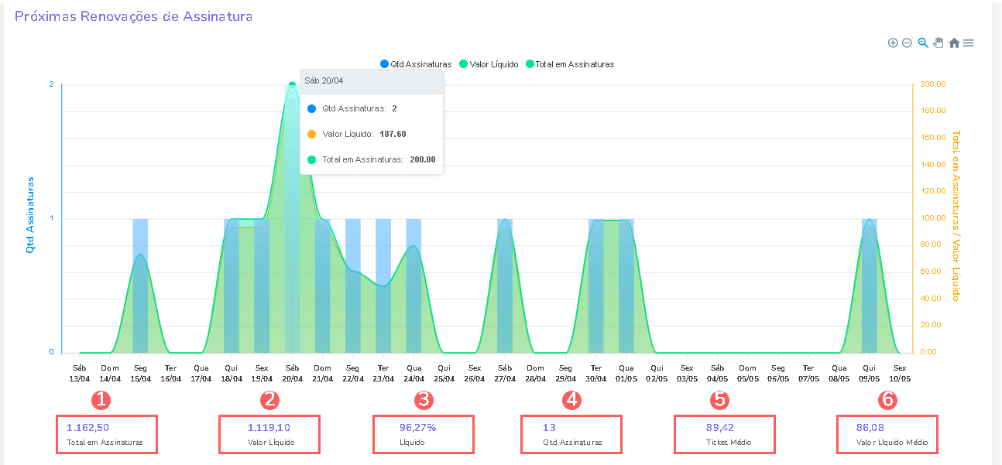
Task: Click the vertical Qtd Assinaturas axis title
Action: pos(31,215)
